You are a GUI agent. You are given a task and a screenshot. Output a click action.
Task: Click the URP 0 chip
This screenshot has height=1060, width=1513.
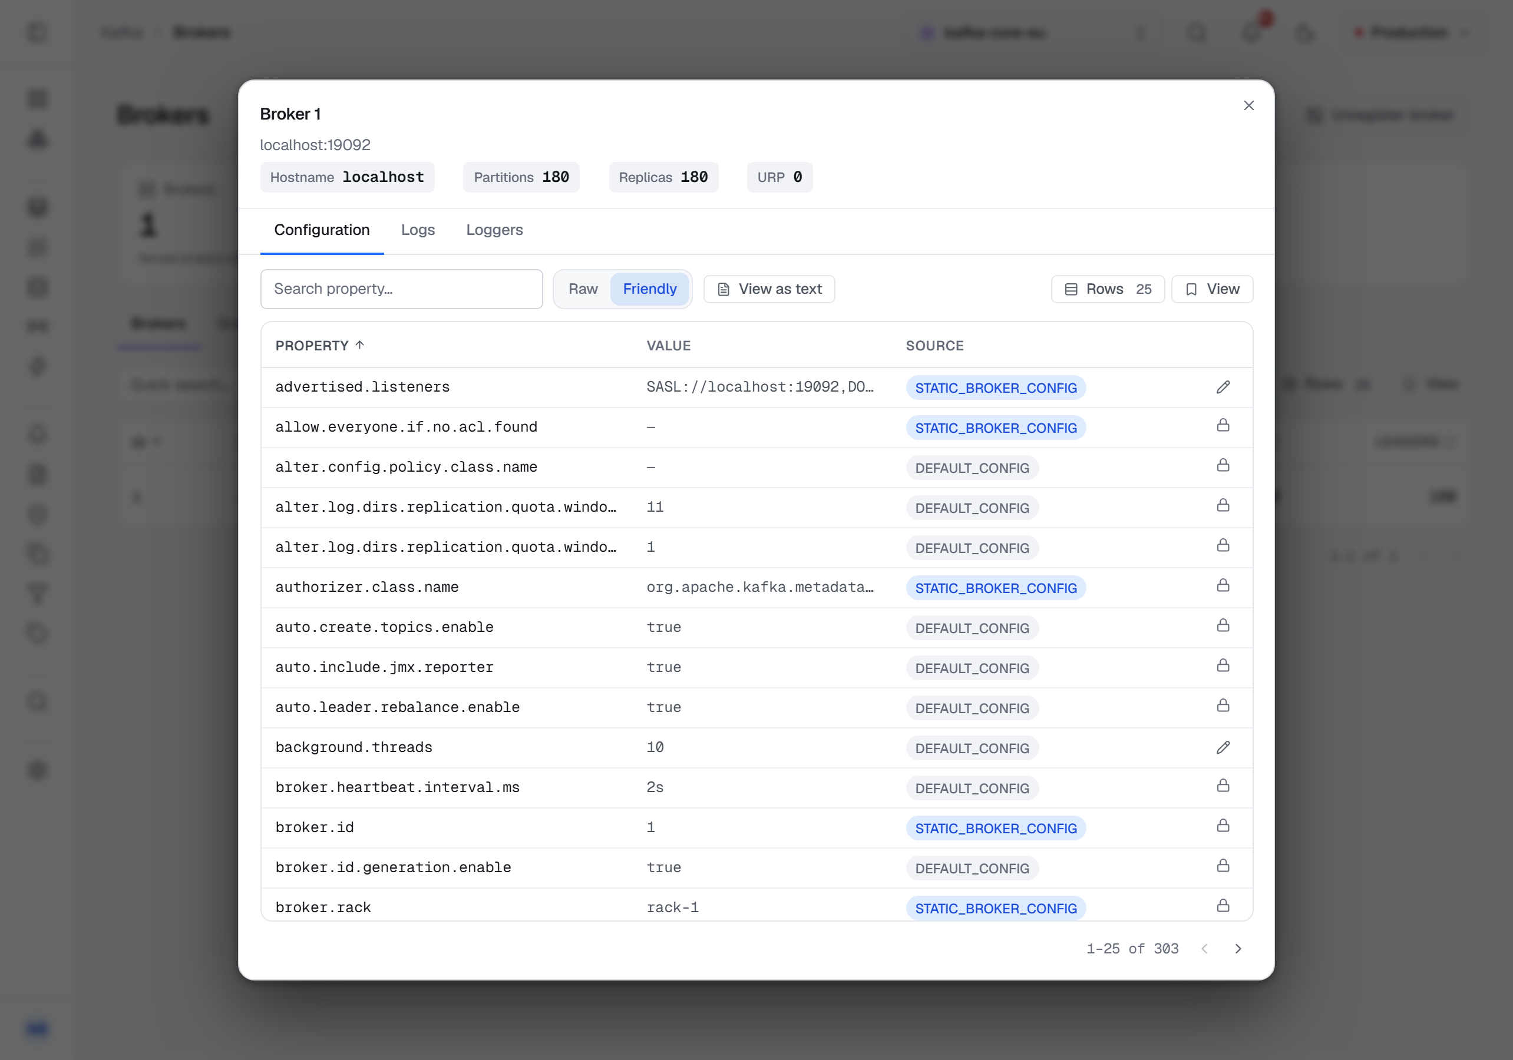779,177
